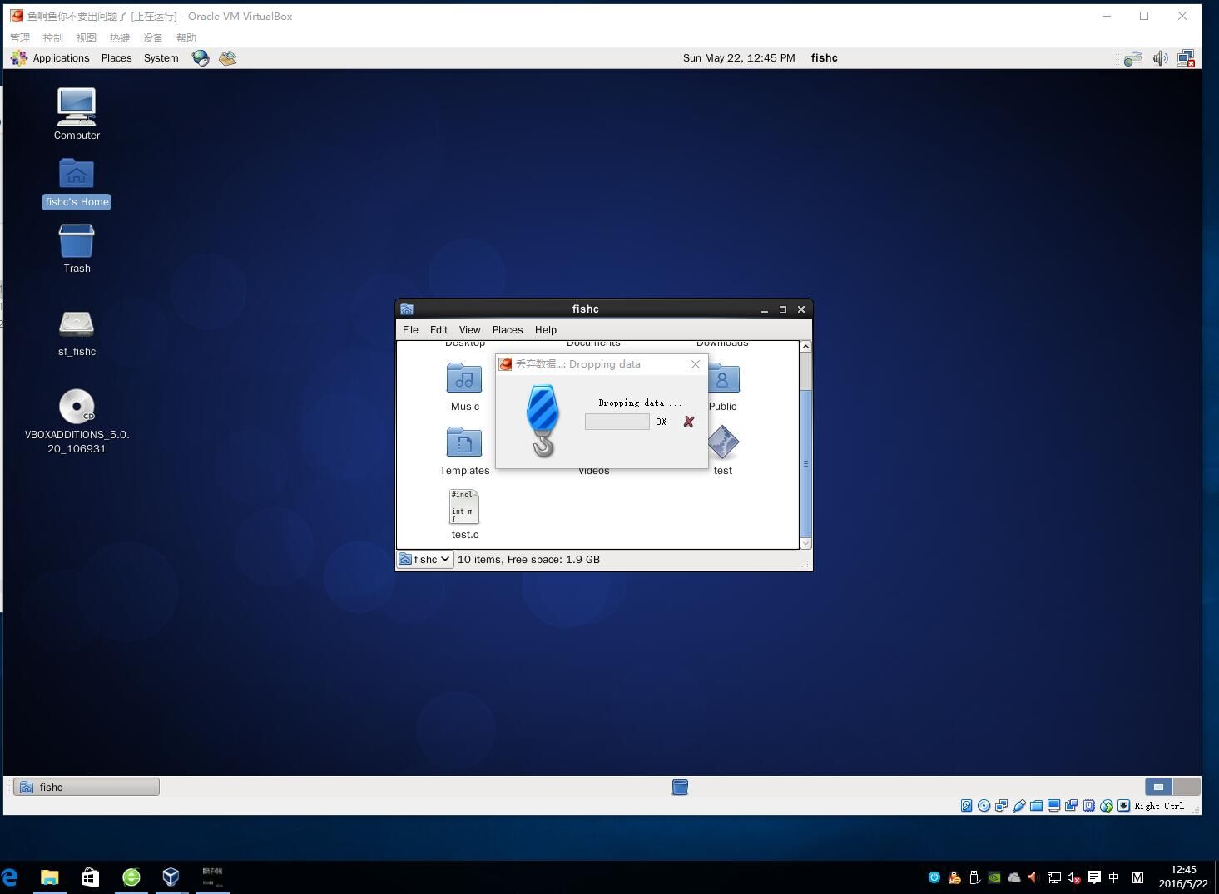Click the fishc user name in top panel

pyautogui.click(x=824, y=58)
